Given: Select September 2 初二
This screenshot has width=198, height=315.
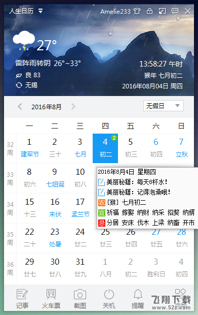Looking at the screenshot, I should [x=131, y=268].
